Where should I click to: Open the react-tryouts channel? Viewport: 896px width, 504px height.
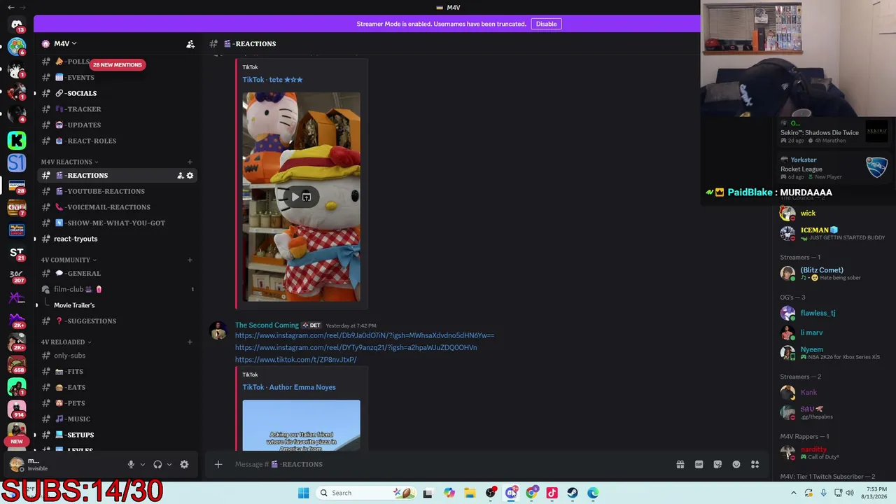pyautogui.click(x=116, y=239)
